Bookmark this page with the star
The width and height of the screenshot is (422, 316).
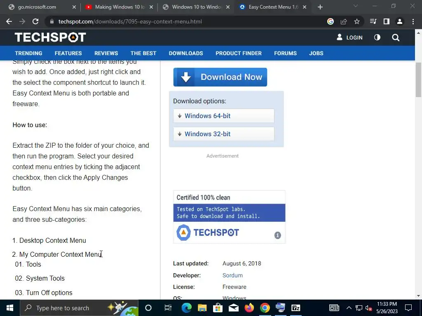click(357, 21)
